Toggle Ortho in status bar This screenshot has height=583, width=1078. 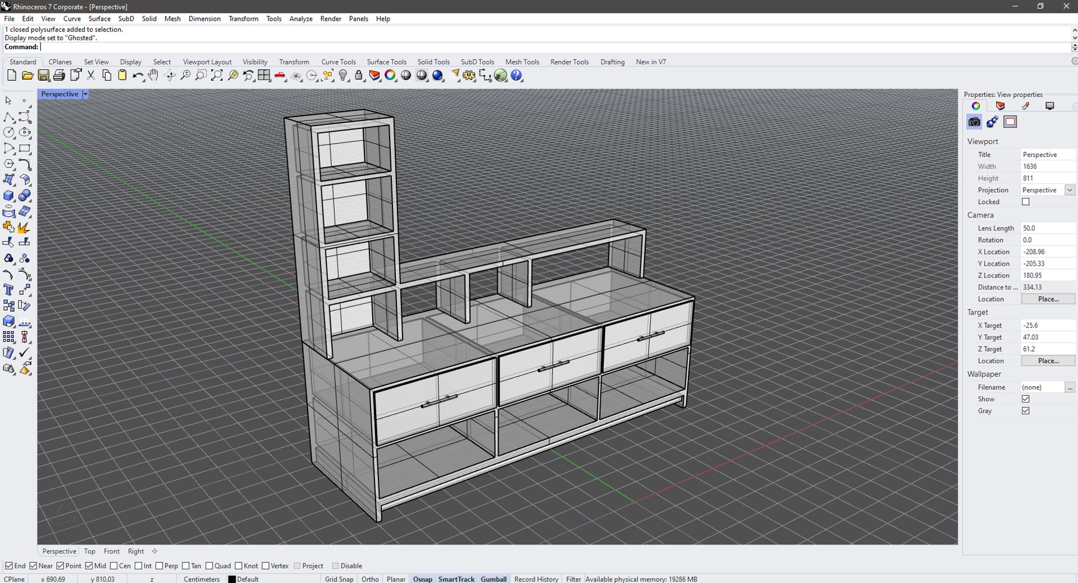coord(370,579)
